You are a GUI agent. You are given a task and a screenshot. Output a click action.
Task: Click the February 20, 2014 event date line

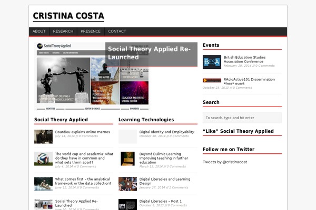coord(249,66)
